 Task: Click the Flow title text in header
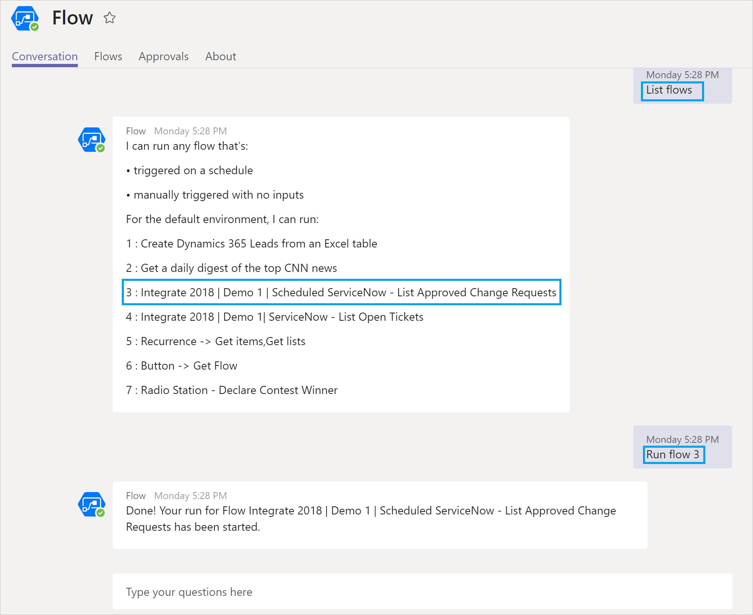coord(73,18)
